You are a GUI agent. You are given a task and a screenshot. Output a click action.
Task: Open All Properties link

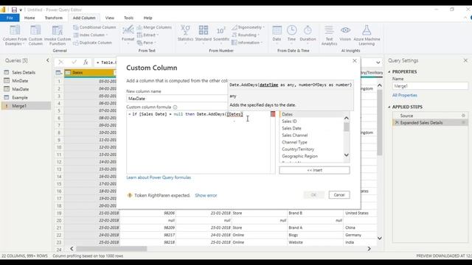click(x=405, y=95)
